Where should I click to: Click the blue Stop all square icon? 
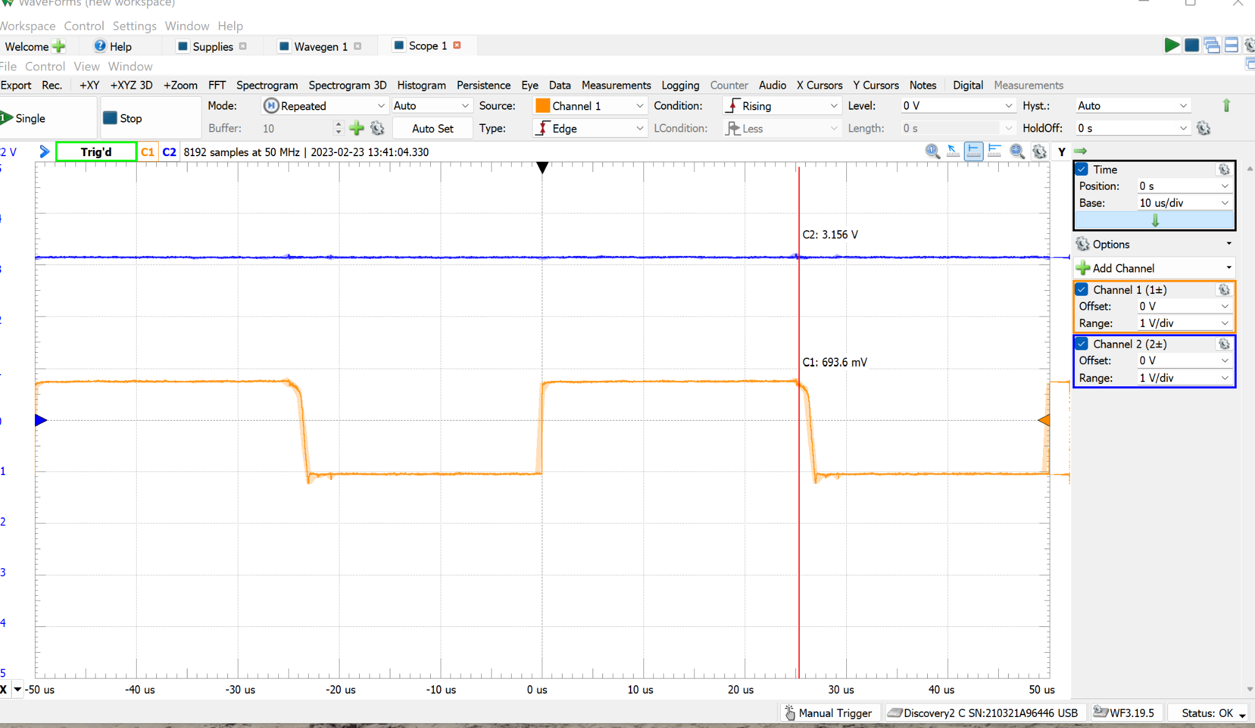[x=1191, y=45]
